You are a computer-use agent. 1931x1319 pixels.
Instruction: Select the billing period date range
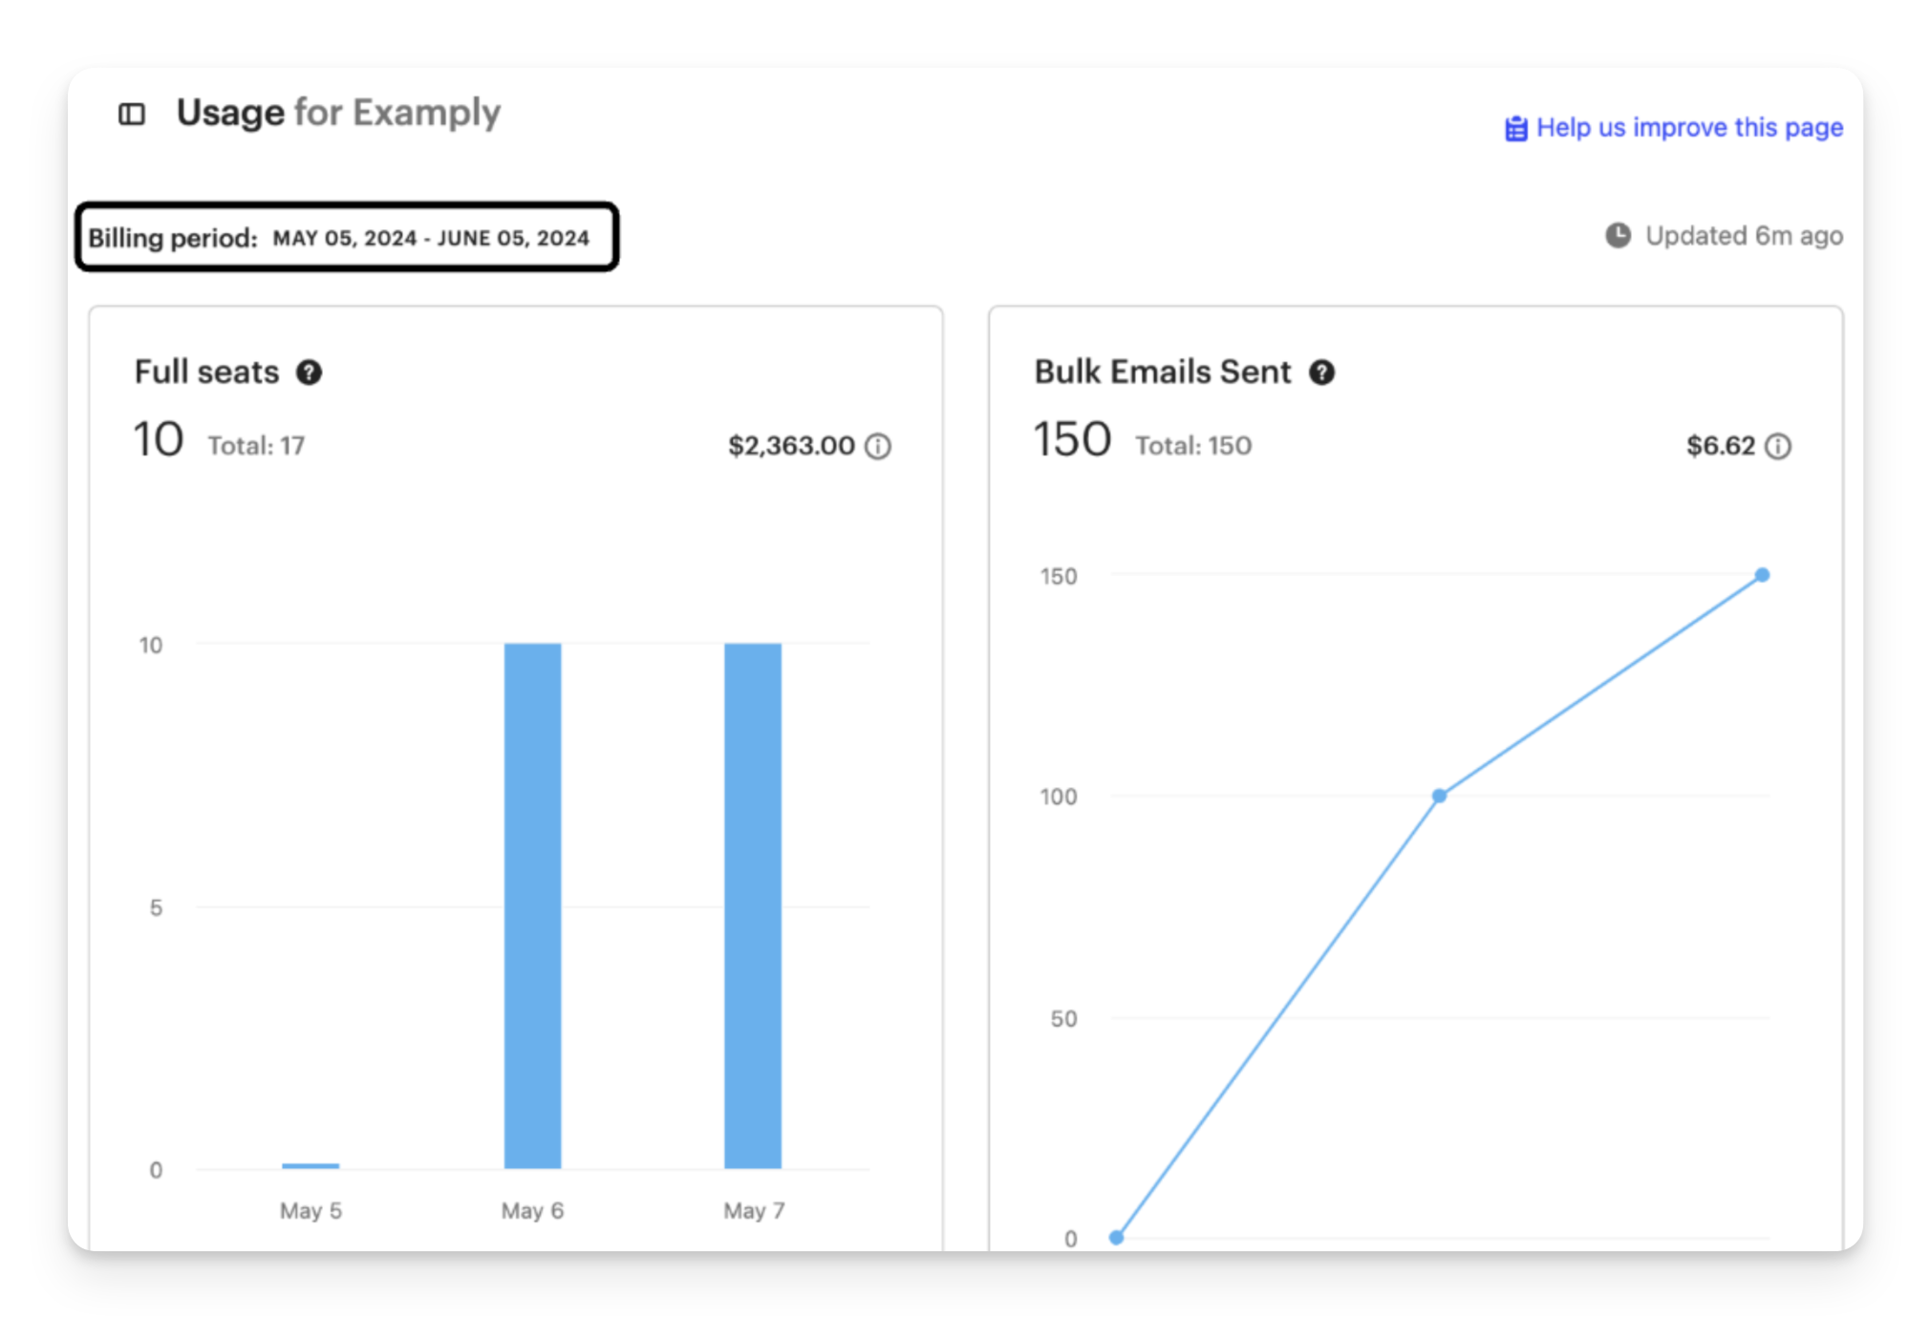431,238
